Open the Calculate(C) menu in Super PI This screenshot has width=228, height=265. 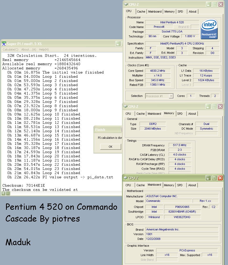point(10,49)
